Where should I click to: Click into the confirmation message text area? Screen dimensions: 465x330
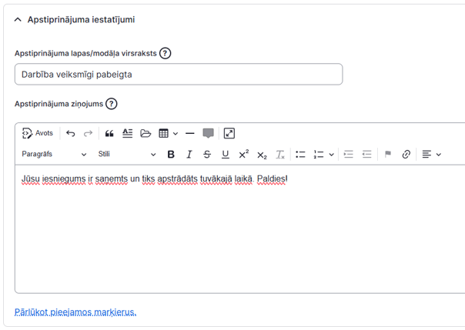point(240,228)
